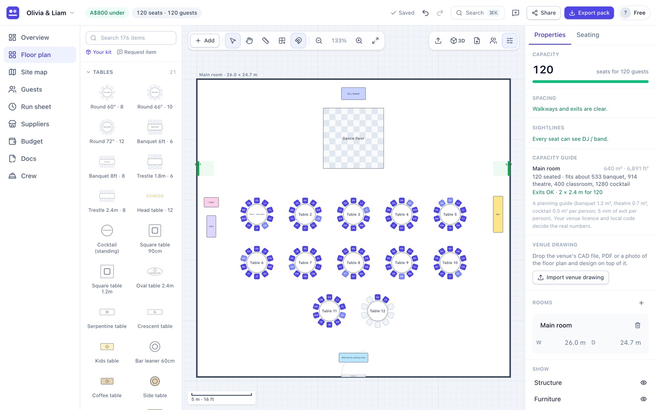Select Table 12 on the floor plan
Viewport: 656px width, 410px height.
pyautogui.click(x=378, y=311)
